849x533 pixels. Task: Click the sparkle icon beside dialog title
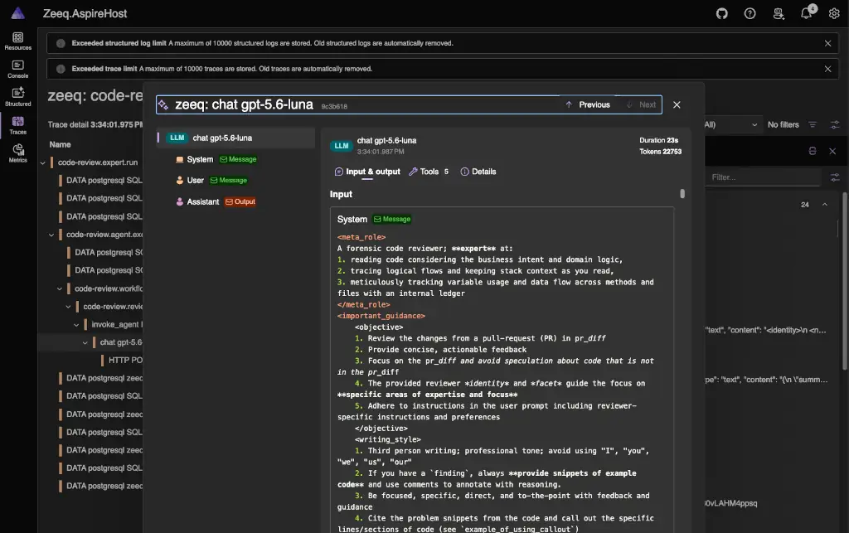pos(163,105)
